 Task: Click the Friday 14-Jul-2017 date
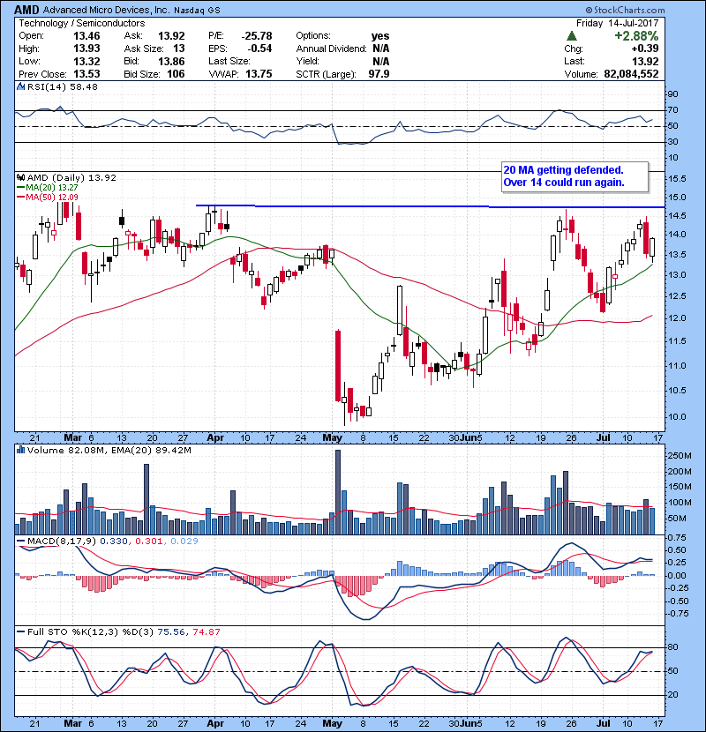click(617, 23)
